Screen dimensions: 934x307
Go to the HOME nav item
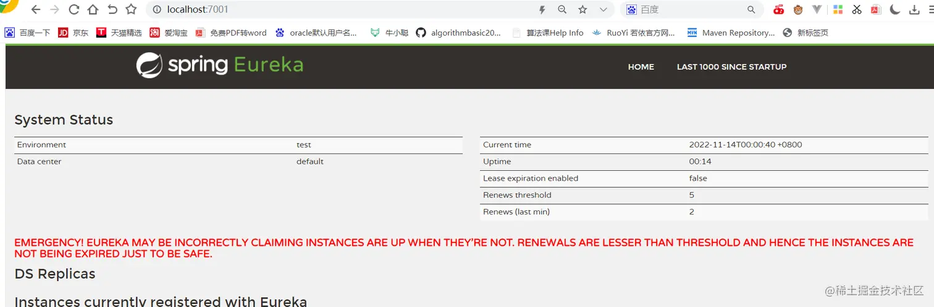pos(641,67)
